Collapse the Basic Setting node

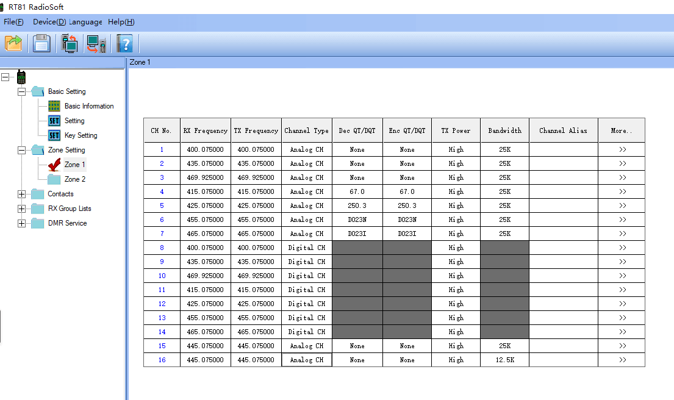(22, 91)
